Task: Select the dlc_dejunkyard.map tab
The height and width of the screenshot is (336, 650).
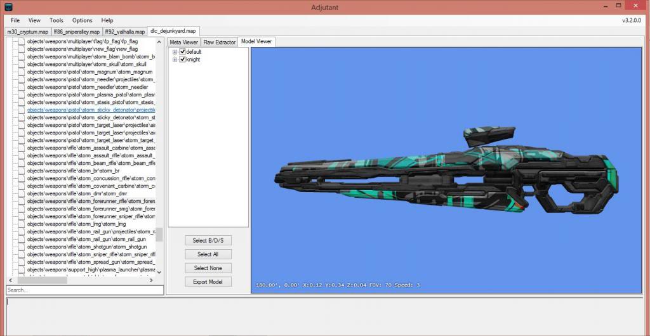Action: (173, 31)
